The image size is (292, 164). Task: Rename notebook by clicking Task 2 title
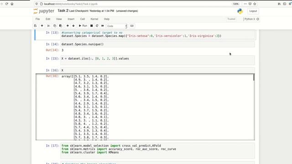[63, 10]
